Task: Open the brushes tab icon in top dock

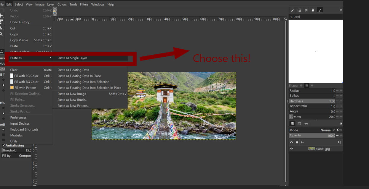Action: pyautogui.click(x=292, y=10)
